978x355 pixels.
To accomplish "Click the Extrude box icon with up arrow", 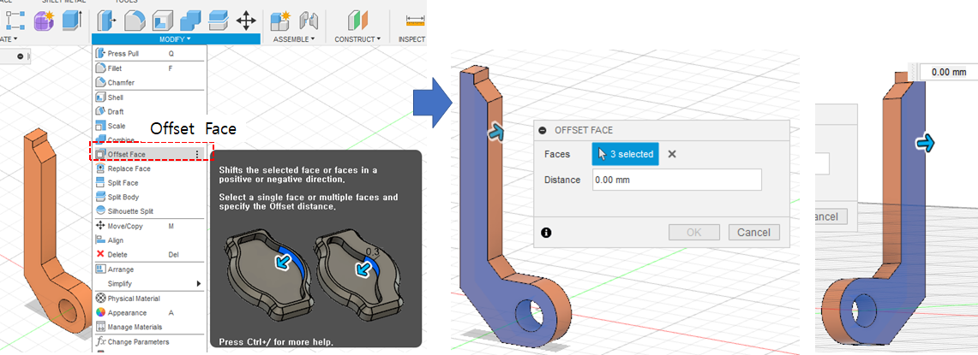I will 72,20.
